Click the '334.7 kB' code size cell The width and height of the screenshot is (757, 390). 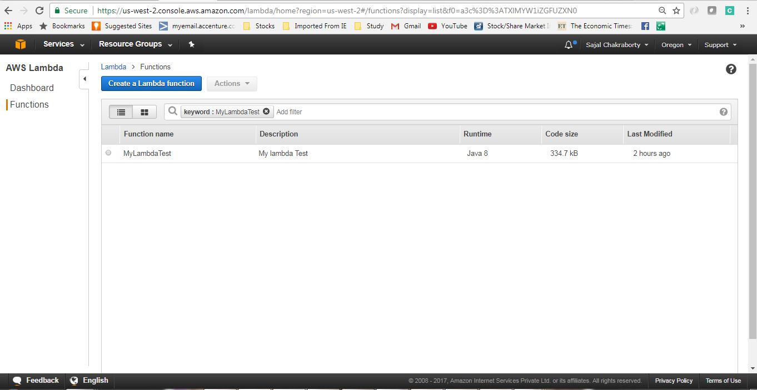[564, 153]
